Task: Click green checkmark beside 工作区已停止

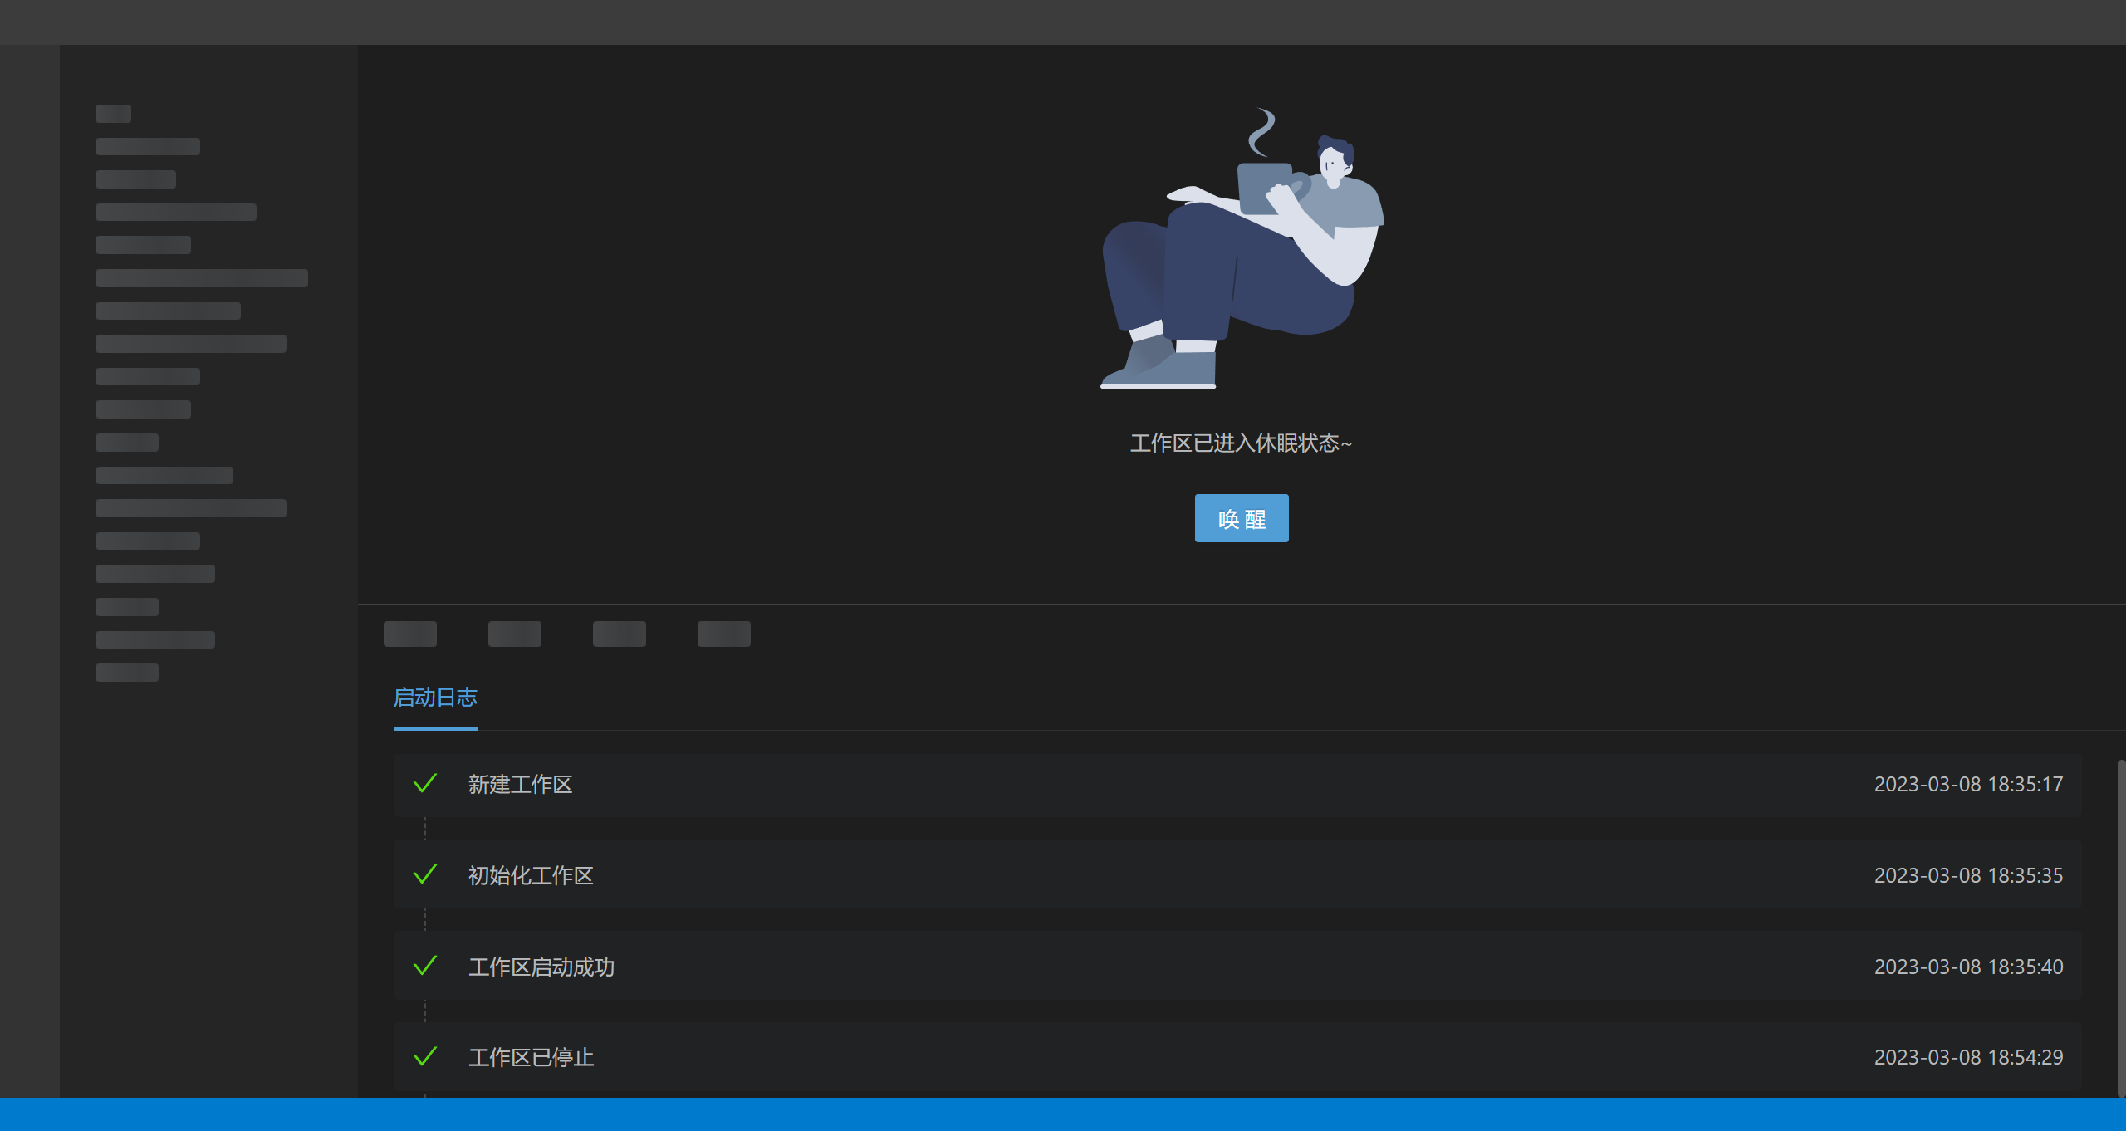Action: click(424, 1056)
